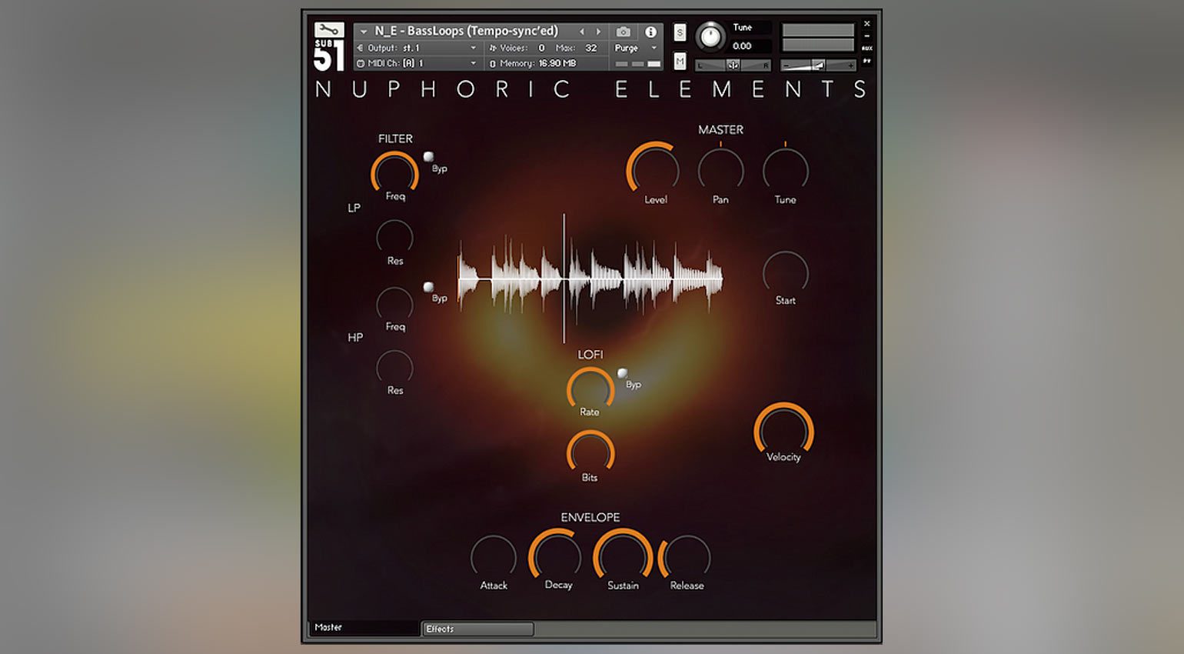
Task: Click the HP Freq knob
Action: click(x=394, y=305)
